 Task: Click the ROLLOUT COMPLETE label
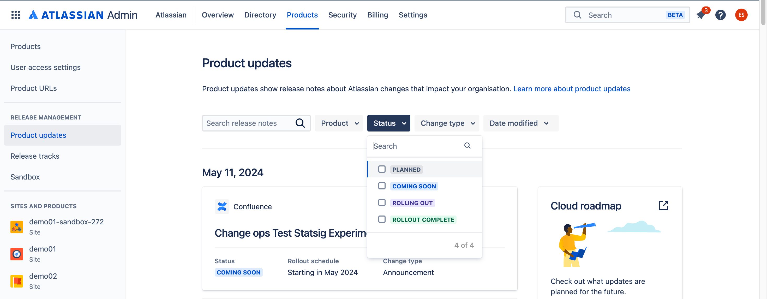tap(423, 219)
